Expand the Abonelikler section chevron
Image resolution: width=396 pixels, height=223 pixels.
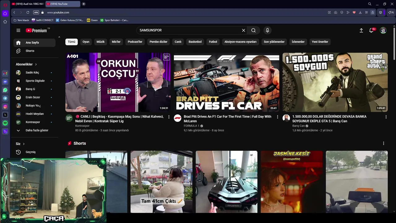(36, 64)
